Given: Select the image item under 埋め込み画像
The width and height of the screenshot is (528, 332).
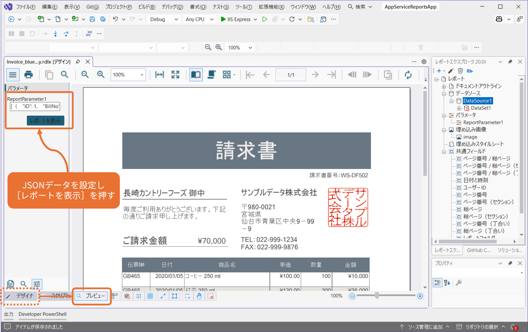Looking at the screenshot, I should point(470,137).
